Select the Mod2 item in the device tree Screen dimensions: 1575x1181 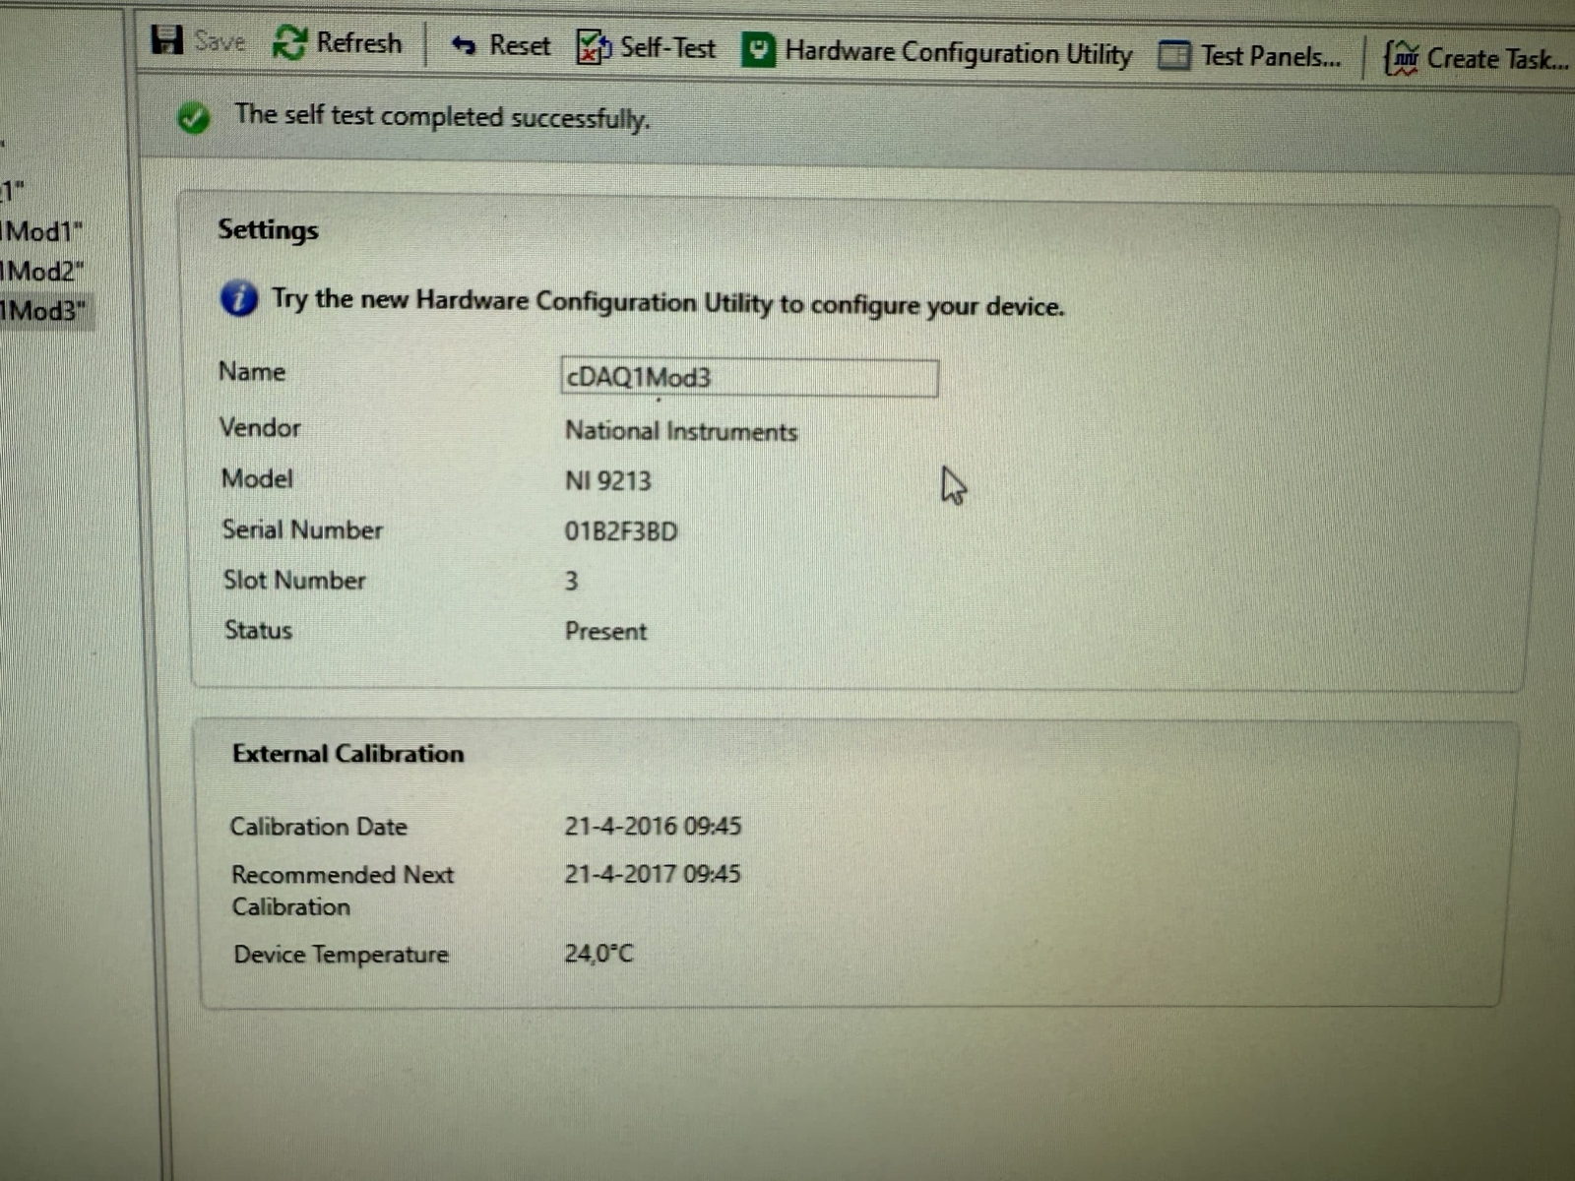42,271
